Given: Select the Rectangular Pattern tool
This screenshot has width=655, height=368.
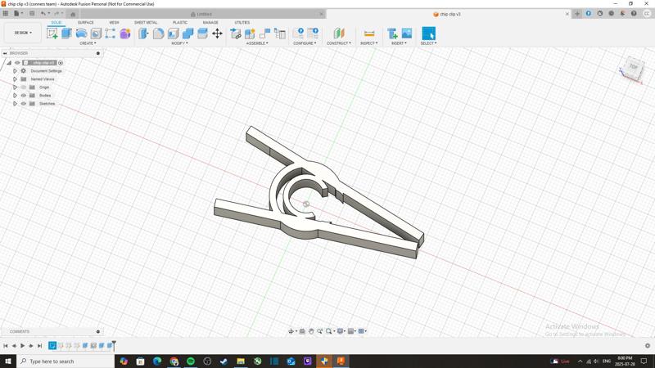Looking at the screenshot, I should pos(111,34).
